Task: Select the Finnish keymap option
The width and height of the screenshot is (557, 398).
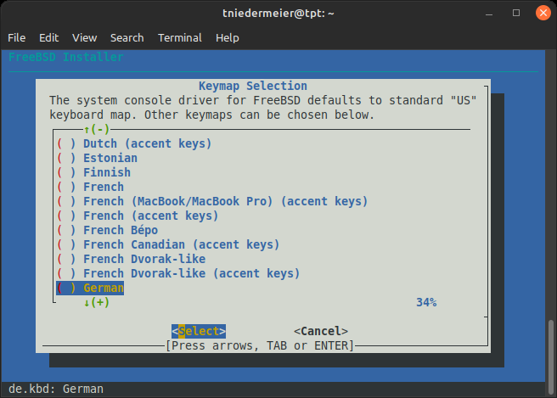Action: [93, 172]
